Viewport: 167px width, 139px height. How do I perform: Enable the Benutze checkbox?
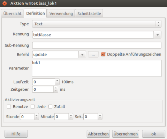coord(9,107)
